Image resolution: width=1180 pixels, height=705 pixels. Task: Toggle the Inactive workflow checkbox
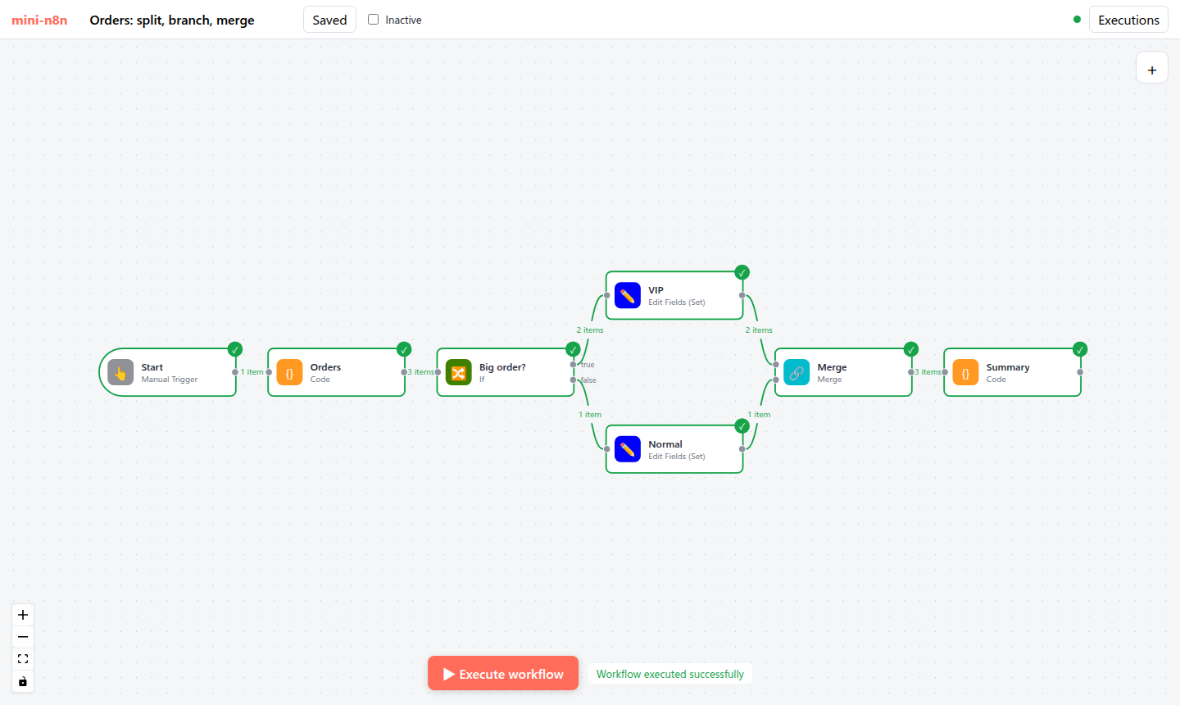point(374,20)
